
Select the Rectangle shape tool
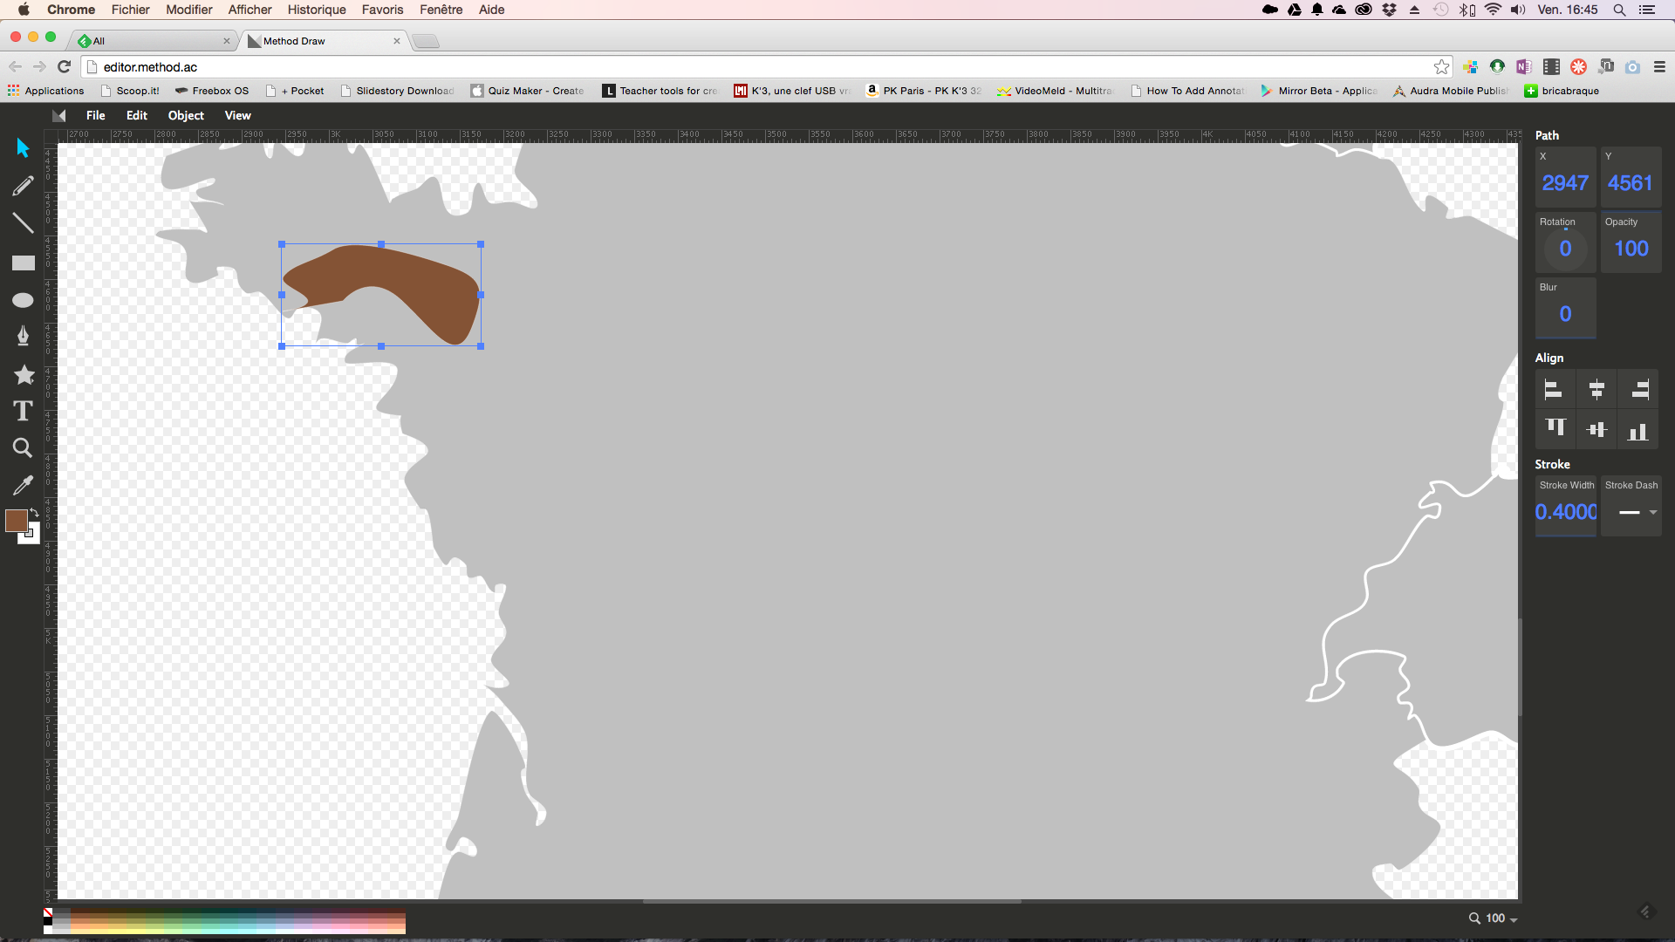click(23, 263)
